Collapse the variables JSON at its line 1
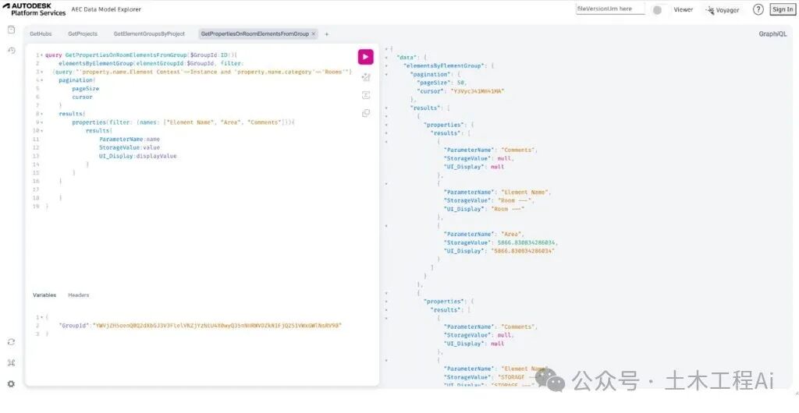This screenshot has height=413, width=799. point(41,317)
